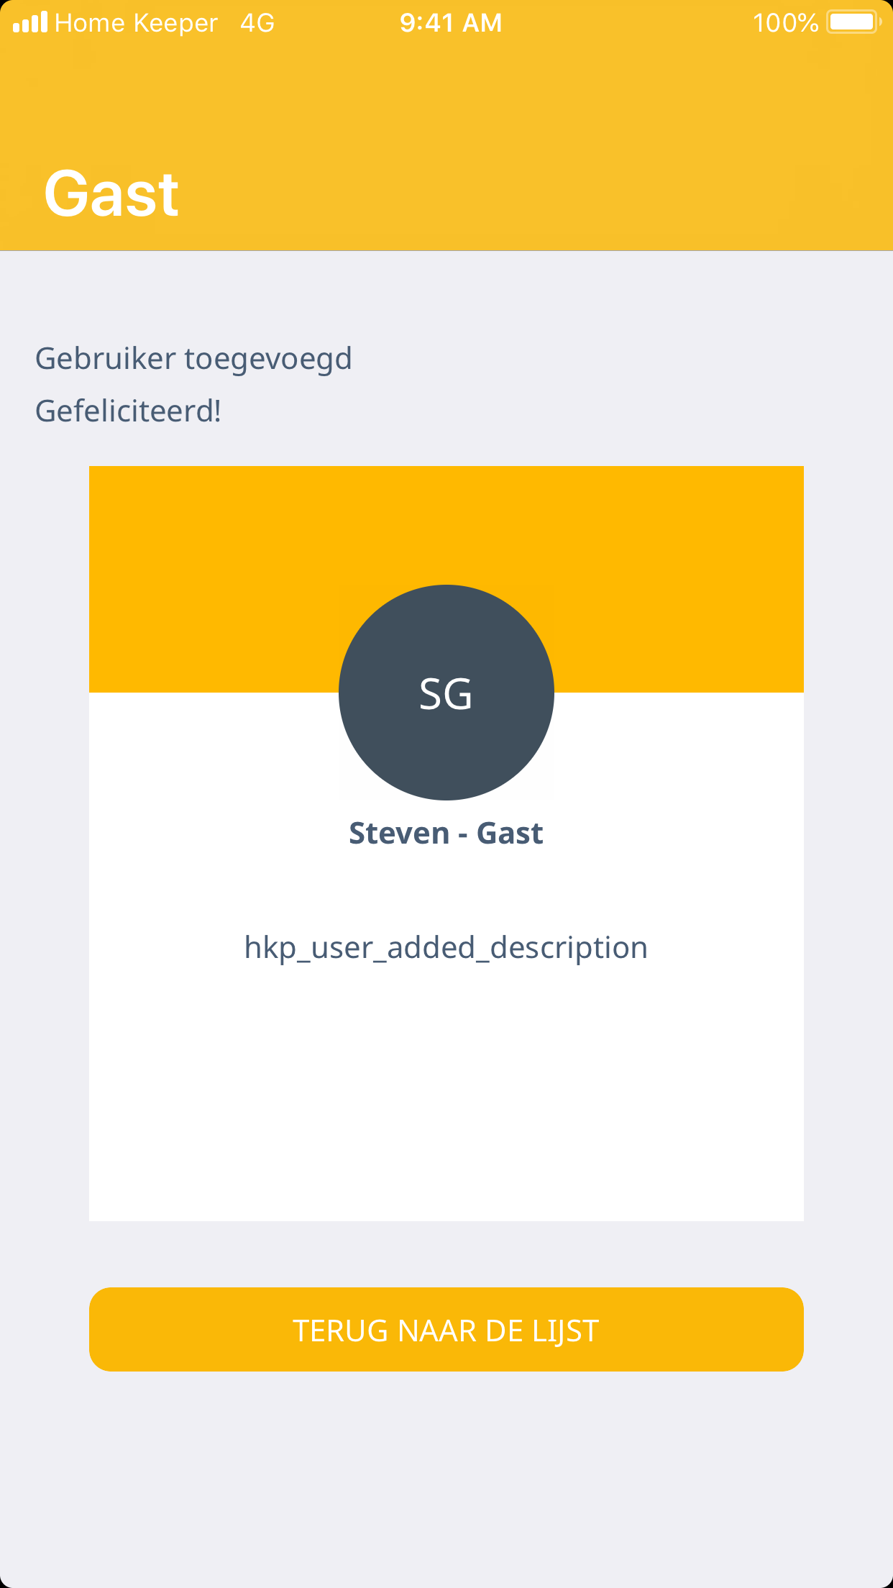
Task: Tap the 100% battery percentage
Action: [x=785, y=23]
